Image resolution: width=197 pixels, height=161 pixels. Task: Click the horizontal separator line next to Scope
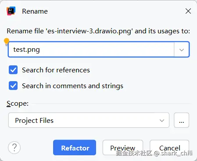[x=111, y=104]
